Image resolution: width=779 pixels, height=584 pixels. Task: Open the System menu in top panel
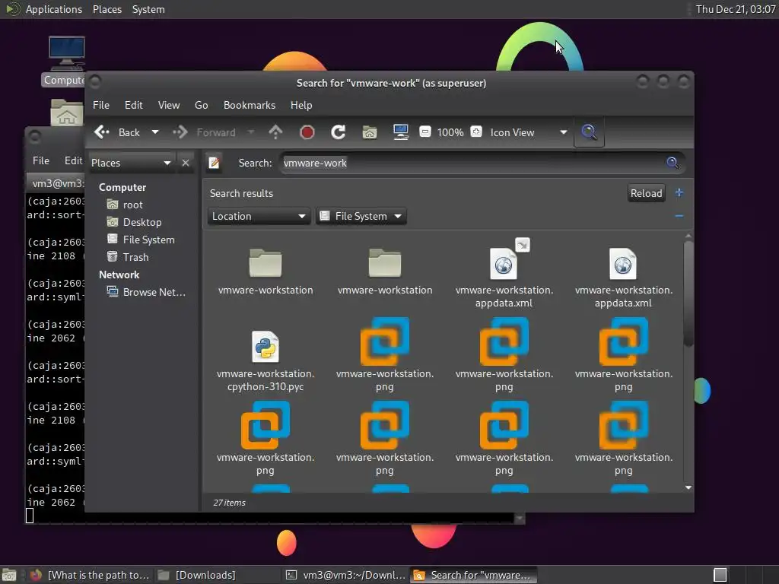[148, 9]
